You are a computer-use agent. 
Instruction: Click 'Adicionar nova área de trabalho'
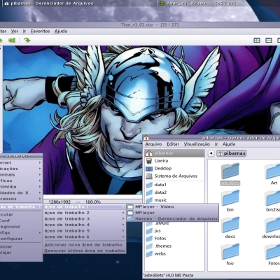click(x=83, y=245)
